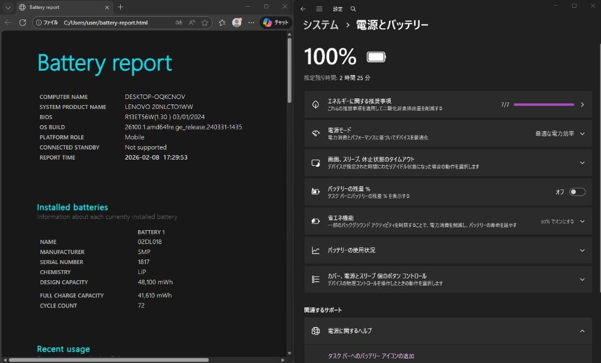
Task: Expand the 画面、スリープ、休止状態のタイムアウト section
Action: point(582,162)
